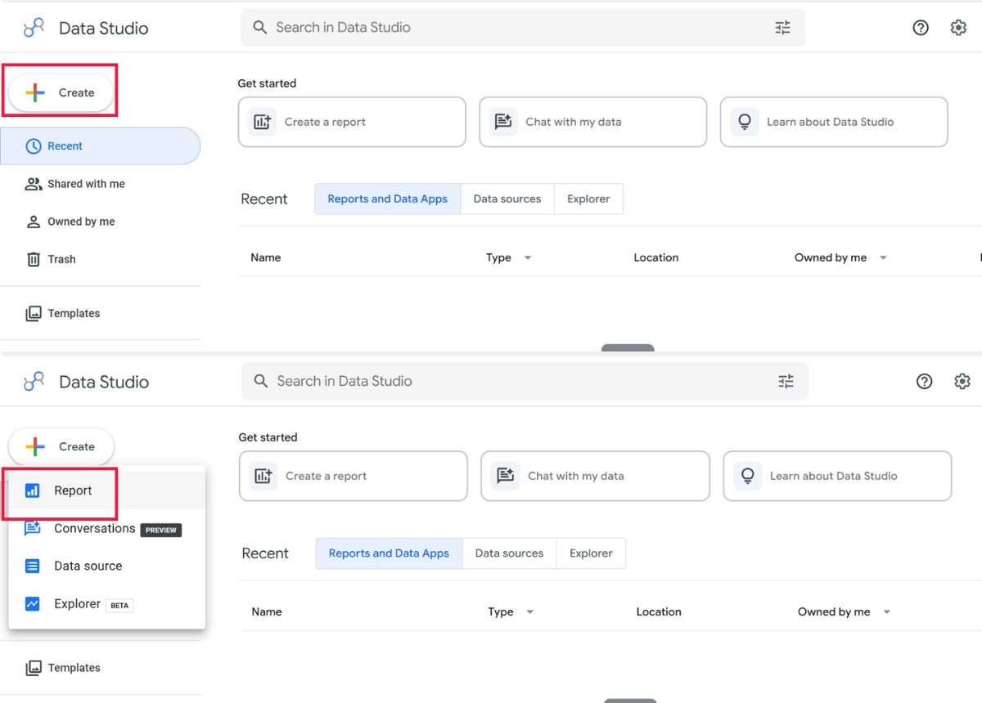Switch to Data sources tab in lower screenshot
This screenshot has width=982, height=703.
[x=509, y=553]
